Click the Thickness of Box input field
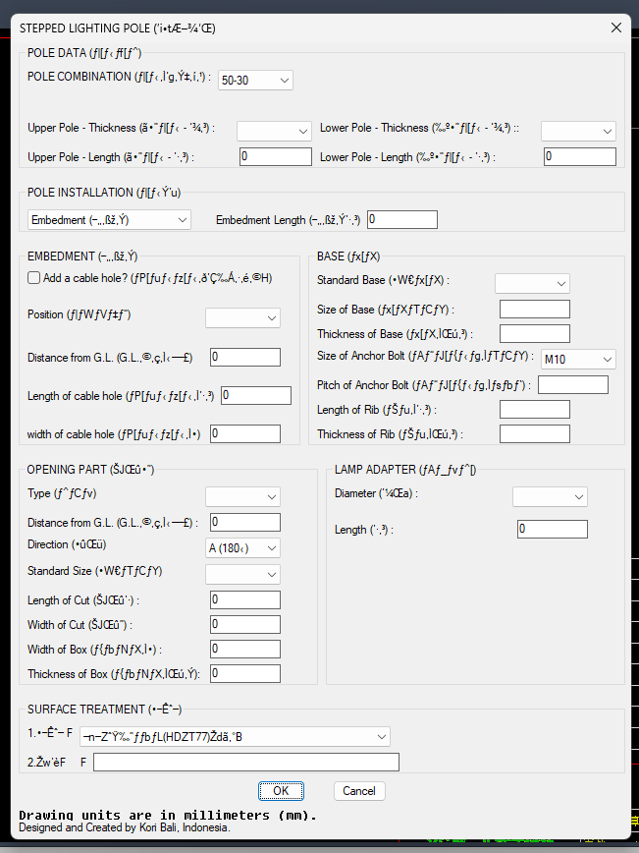This screenshot has width=639, height=853. 245,673
